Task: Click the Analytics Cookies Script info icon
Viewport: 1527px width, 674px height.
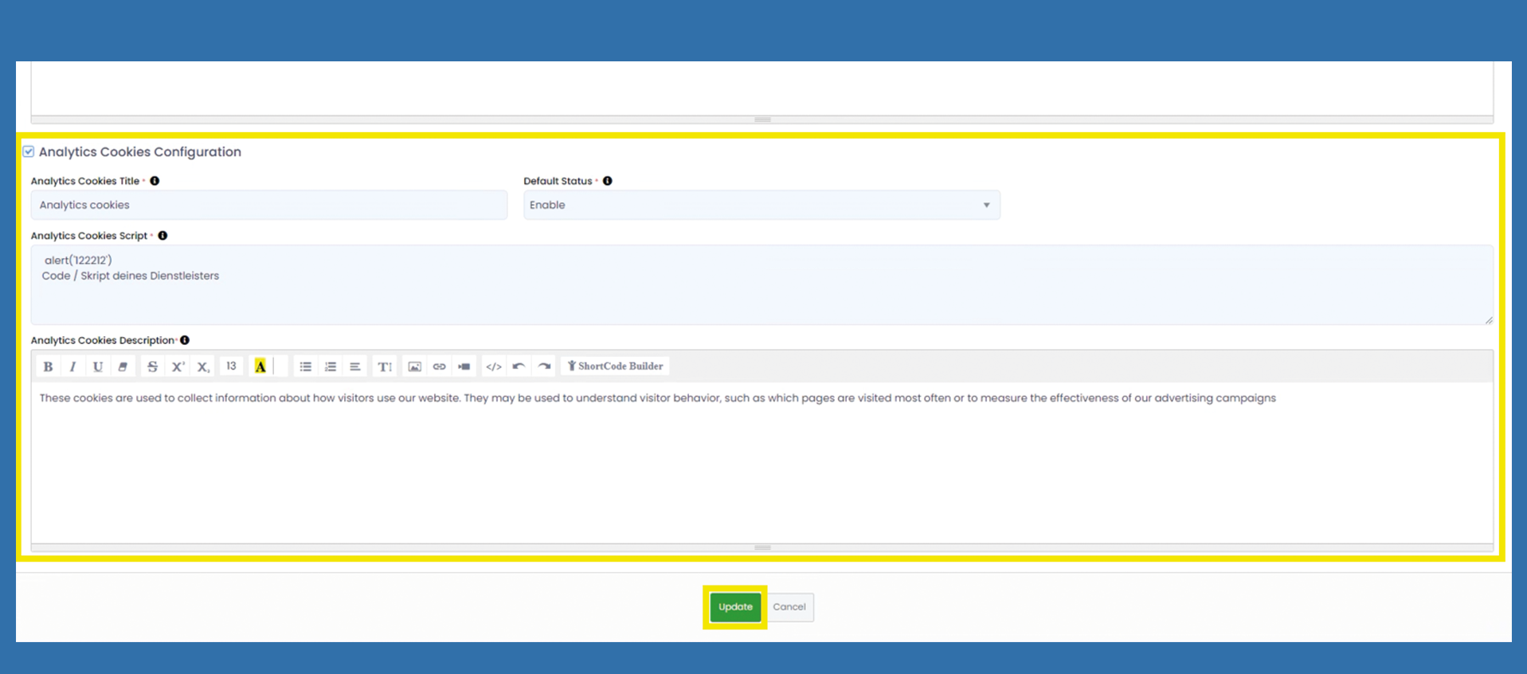Action: [x=162, y=236]
